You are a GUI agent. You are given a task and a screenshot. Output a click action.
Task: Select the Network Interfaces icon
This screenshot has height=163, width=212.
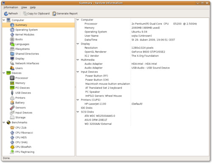click(12, 64)
